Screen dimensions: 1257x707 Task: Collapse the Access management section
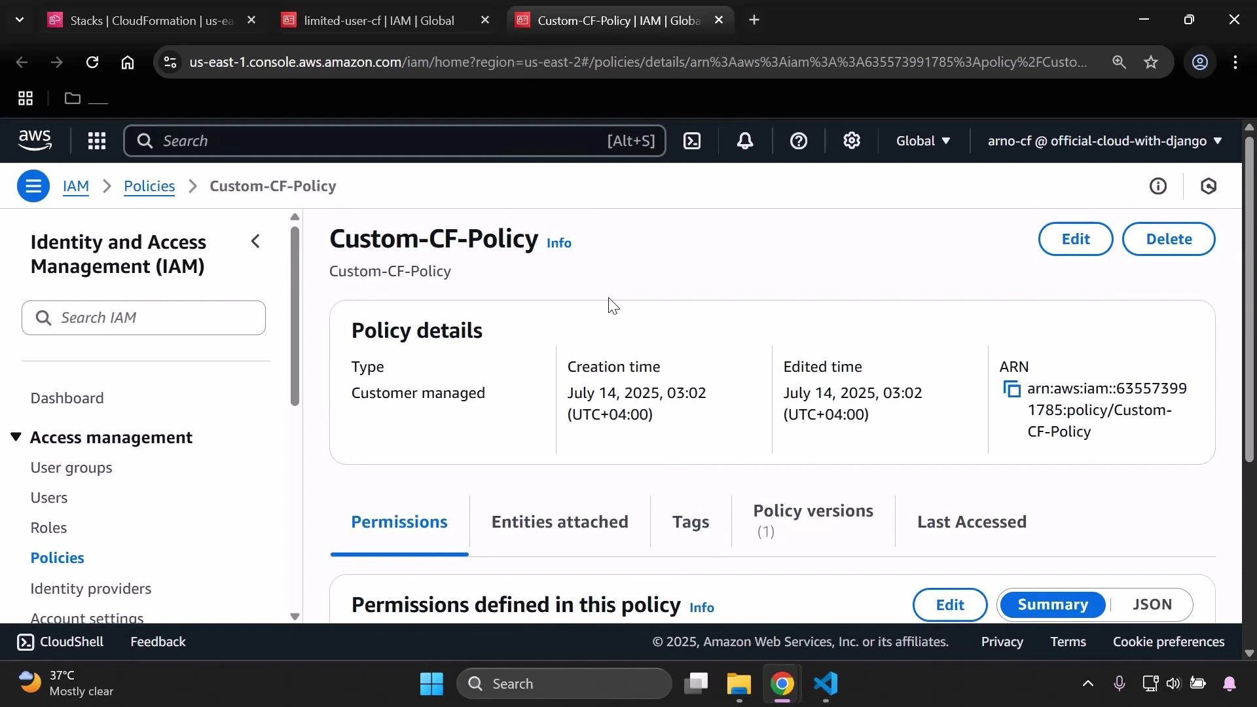[x=16, y=437]
